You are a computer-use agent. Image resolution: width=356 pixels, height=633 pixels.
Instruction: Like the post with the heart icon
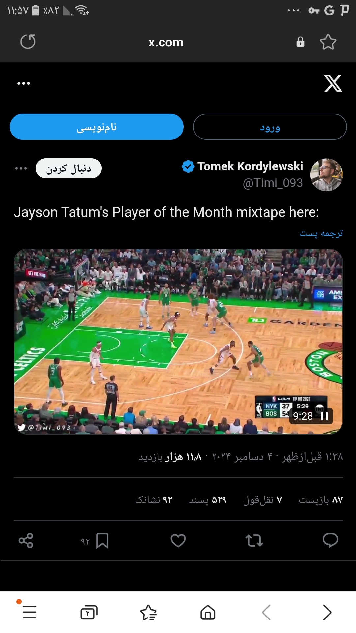178,540
